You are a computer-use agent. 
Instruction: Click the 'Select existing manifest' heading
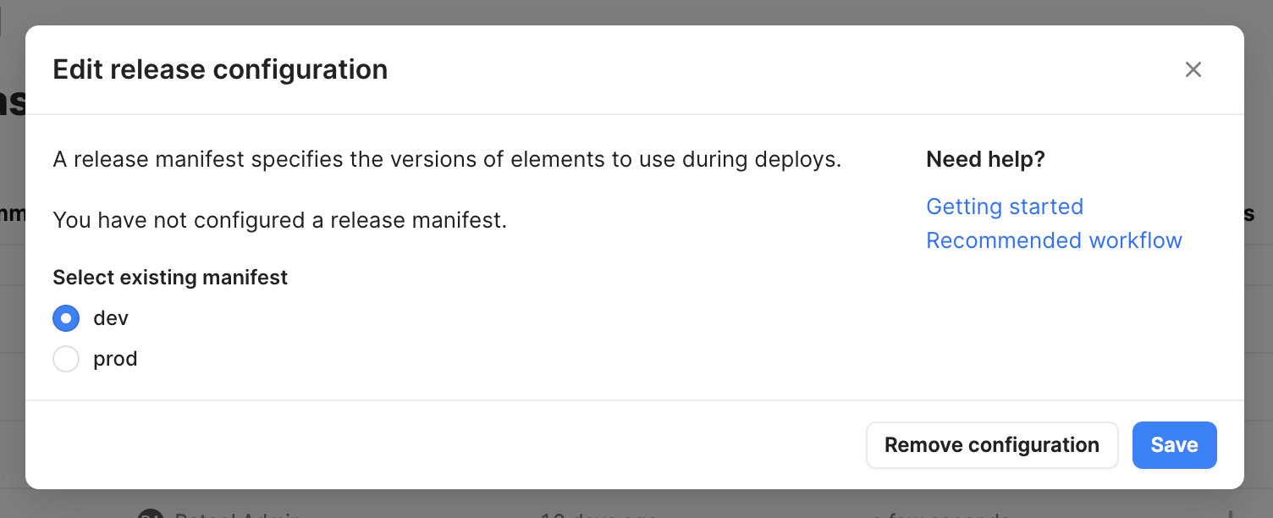point(170,278)
